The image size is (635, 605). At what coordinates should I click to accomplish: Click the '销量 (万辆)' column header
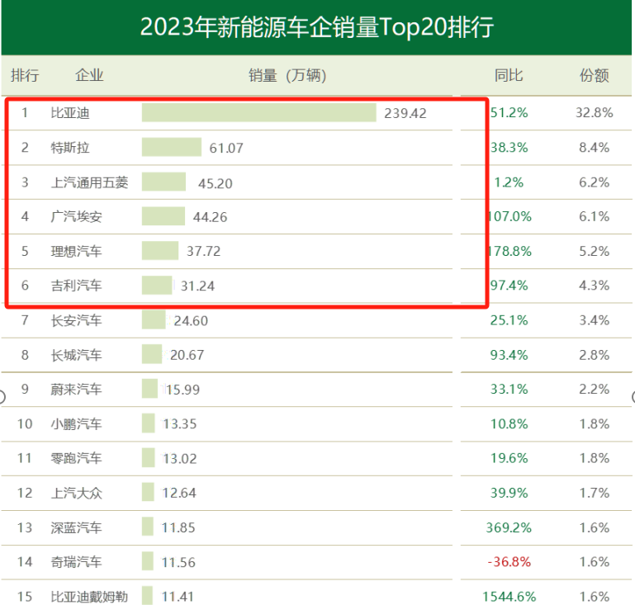287,76
